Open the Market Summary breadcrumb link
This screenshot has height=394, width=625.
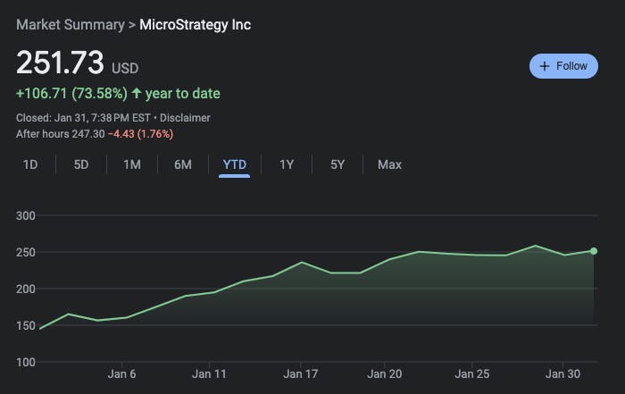click(x=71, y=25)
